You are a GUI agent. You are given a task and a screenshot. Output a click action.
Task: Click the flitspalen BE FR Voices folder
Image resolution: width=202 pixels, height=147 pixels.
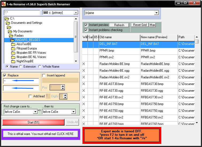click(31, 53)
